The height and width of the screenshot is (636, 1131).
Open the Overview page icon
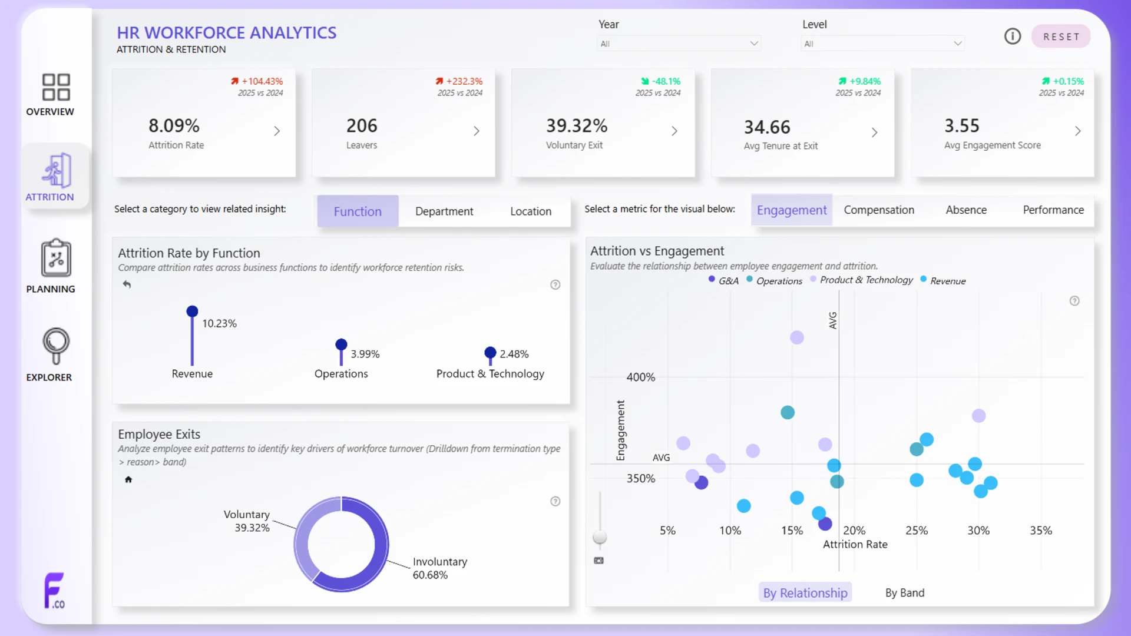click(56, 87)
